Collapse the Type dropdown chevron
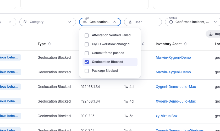The height and width of the screenshot is (131, 220). [115, 22]
